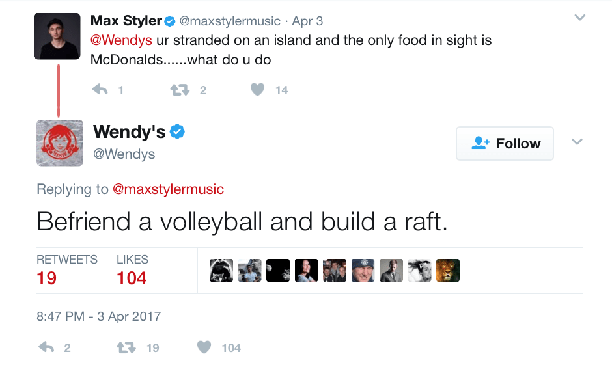Viewport: 612px width, 380px height.
Task: Retweet the Wendy's volleyball tweet
Action: (126, 347)
